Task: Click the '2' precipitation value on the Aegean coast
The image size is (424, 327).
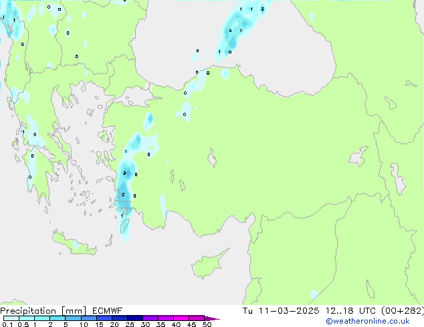Action: click(x=123, y=194)
